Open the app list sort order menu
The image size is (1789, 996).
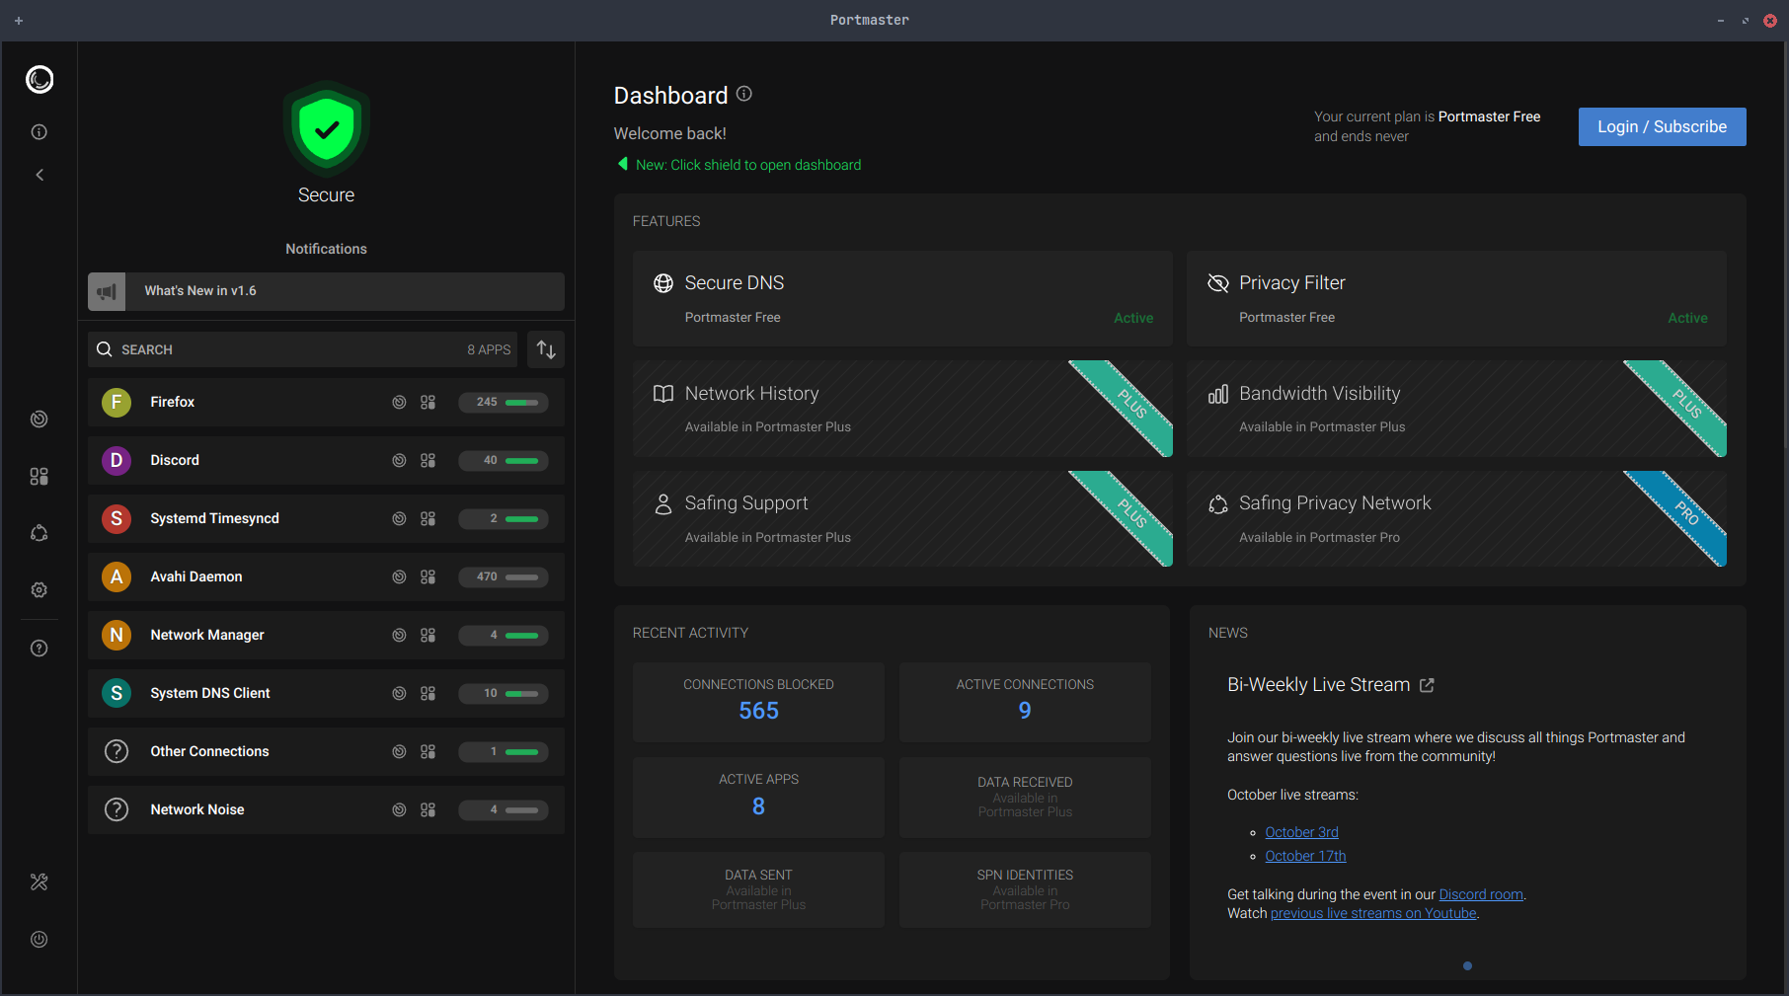[x=546, y=349]
